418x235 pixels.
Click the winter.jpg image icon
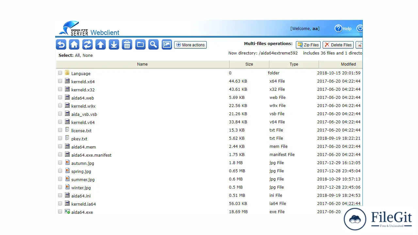pyautogui.click(x=67, y=187)
